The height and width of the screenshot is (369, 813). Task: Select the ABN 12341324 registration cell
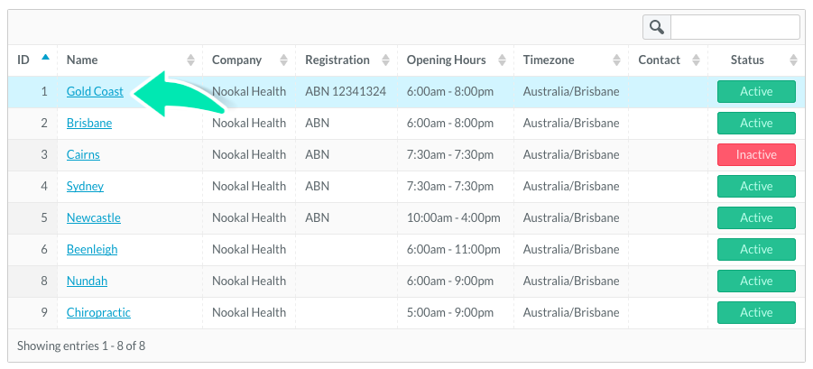[x=346, y=92]
